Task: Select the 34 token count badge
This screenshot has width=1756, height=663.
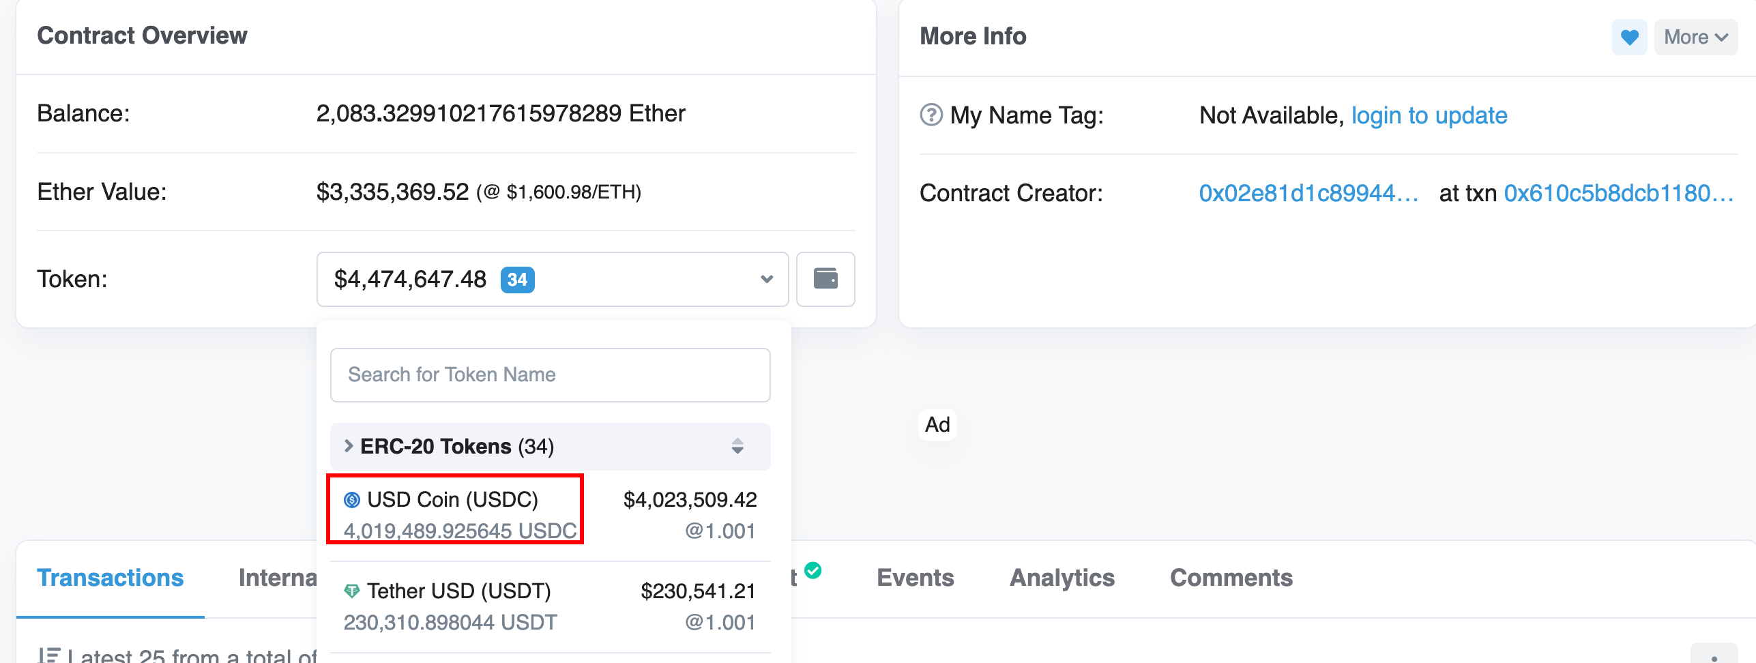Action: tap(517, 280)
